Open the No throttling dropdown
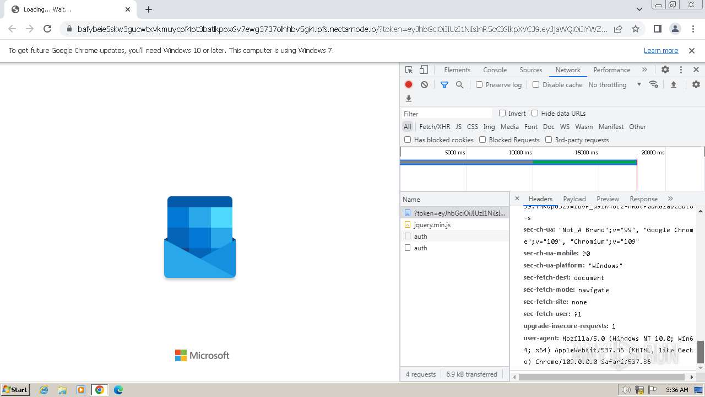 pos(615,85)
